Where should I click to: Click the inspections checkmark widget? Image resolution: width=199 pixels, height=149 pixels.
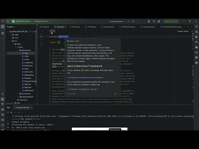[x=192, y=31]
